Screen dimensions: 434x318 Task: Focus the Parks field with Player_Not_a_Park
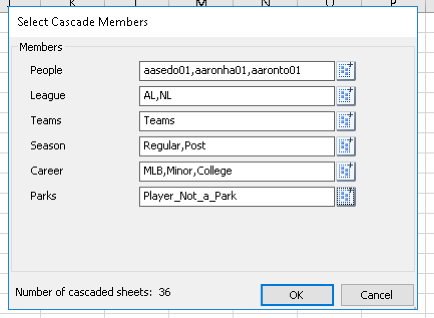[237, 197]
